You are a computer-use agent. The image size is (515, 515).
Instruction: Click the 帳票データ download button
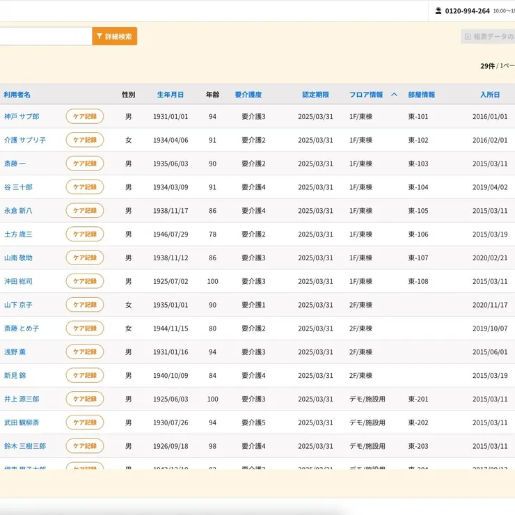(489, 36)
